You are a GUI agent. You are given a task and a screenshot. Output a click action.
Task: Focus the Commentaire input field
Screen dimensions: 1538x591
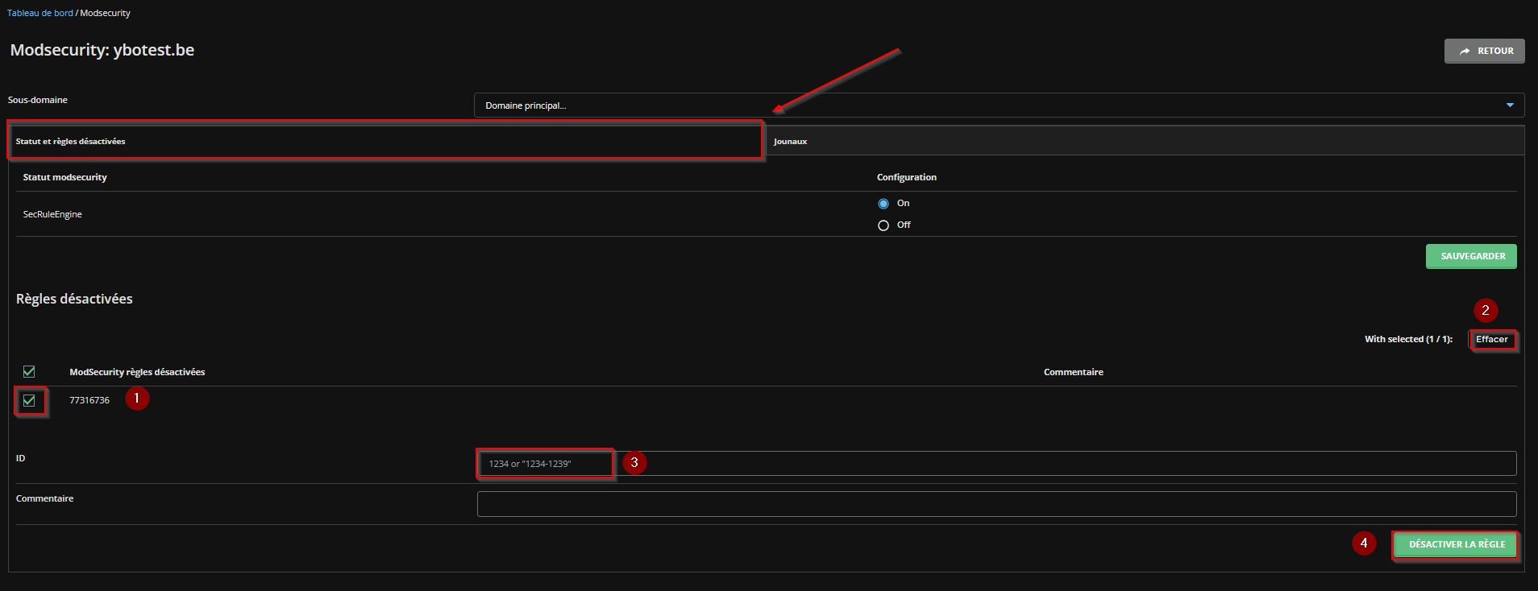click(x=997, y=504)
